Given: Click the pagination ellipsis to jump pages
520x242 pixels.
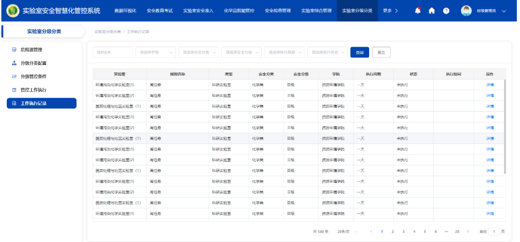Looking at the screenshot, I should [446, 232].
